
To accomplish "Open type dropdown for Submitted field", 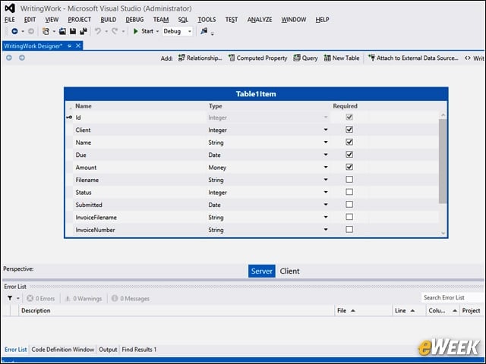I will pyautogui.click(x=326, y=204).
